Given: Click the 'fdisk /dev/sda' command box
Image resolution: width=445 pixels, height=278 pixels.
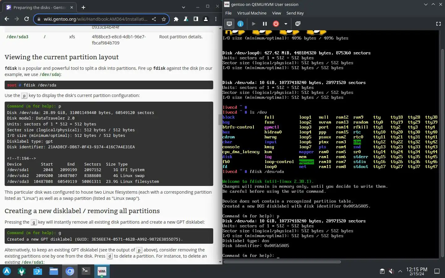Looking at the screenshot, I should pyautogui.click(x=109, y=85).
